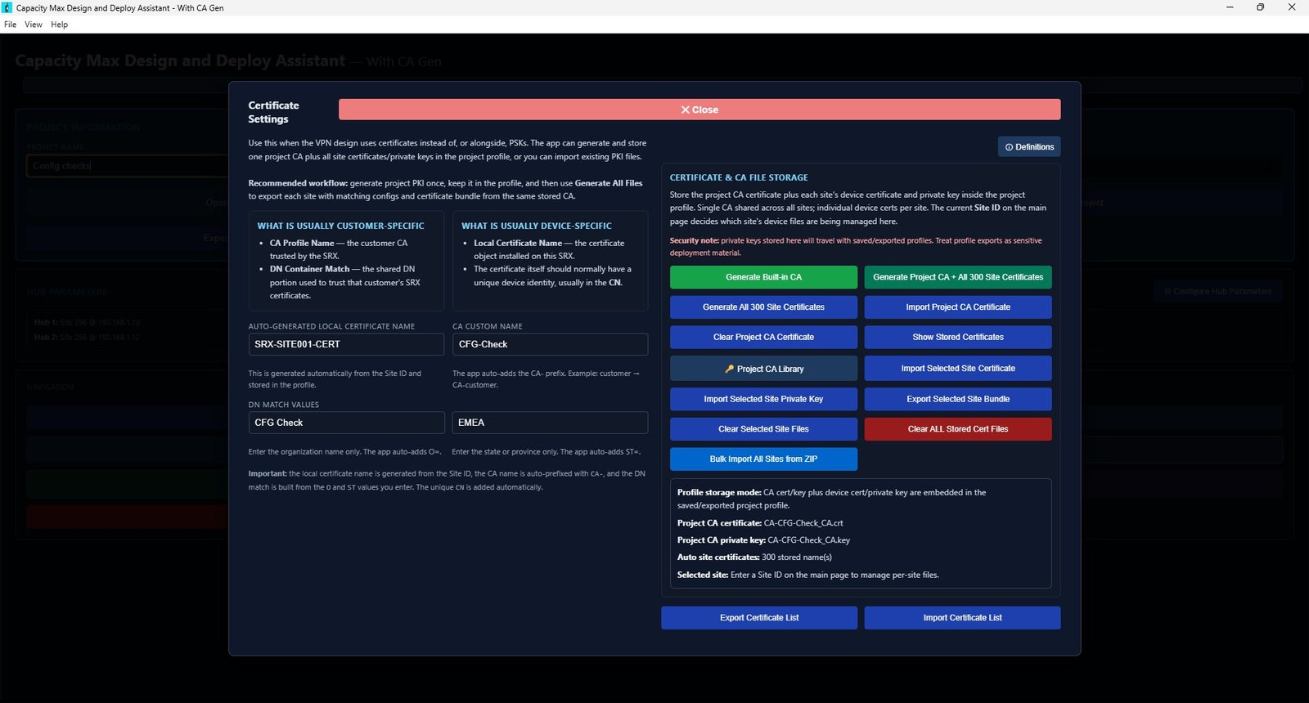The width and height of the screenshot is (1309, 703).
Task: Click the Auto site certificates count text
Action: (x=797, y=557)
